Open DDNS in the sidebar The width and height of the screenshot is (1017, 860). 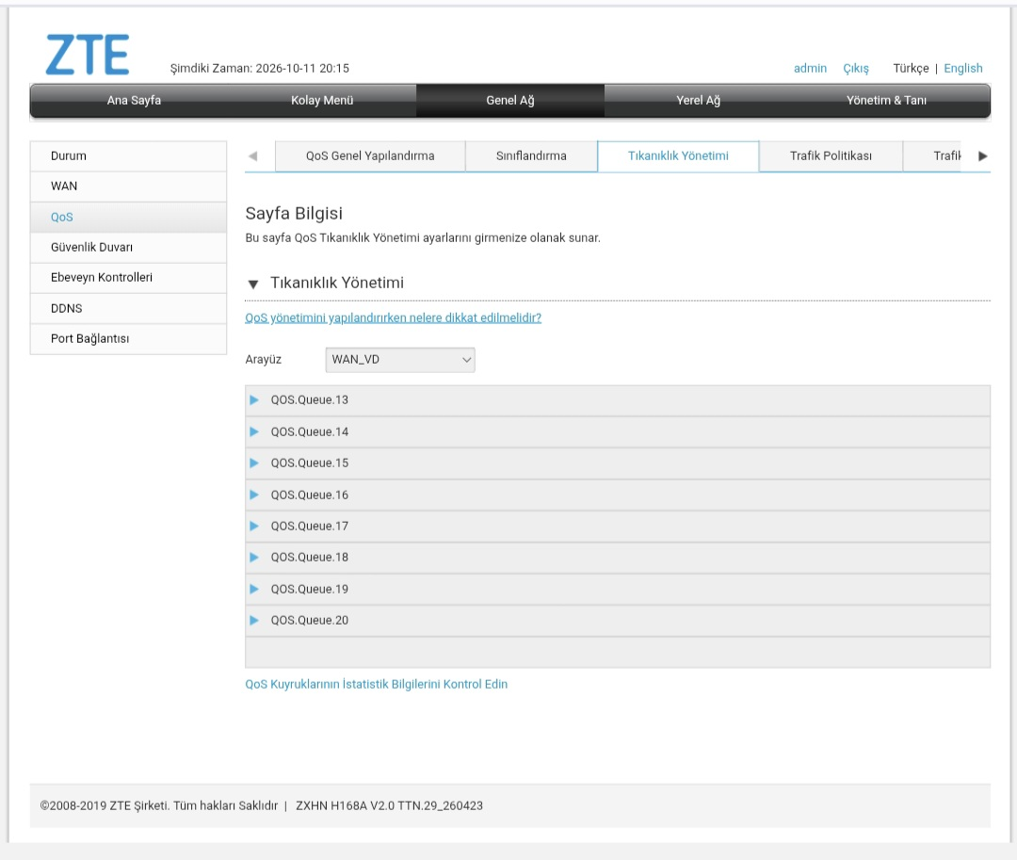[x=128, y=309]
